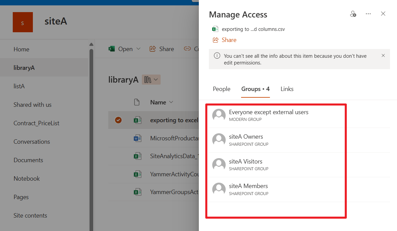Click the siteA site logo tile
The width and height of the screenshot is (397, 231).
click(x=23, y=22)
